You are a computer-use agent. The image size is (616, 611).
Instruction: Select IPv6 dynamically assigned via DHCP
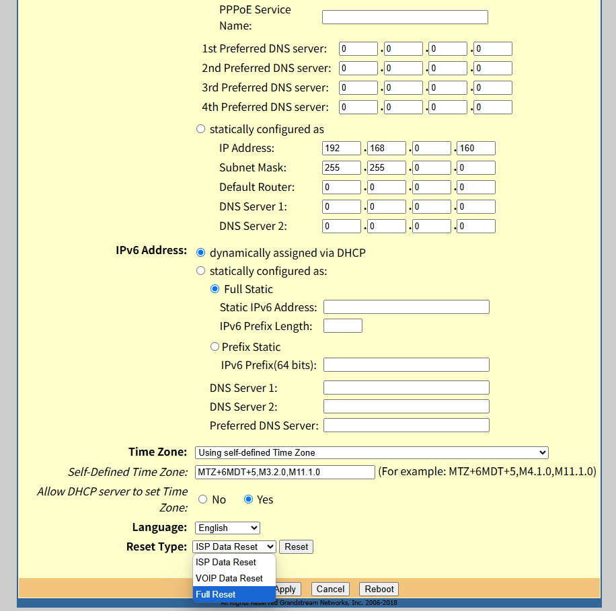click(201, 253)
